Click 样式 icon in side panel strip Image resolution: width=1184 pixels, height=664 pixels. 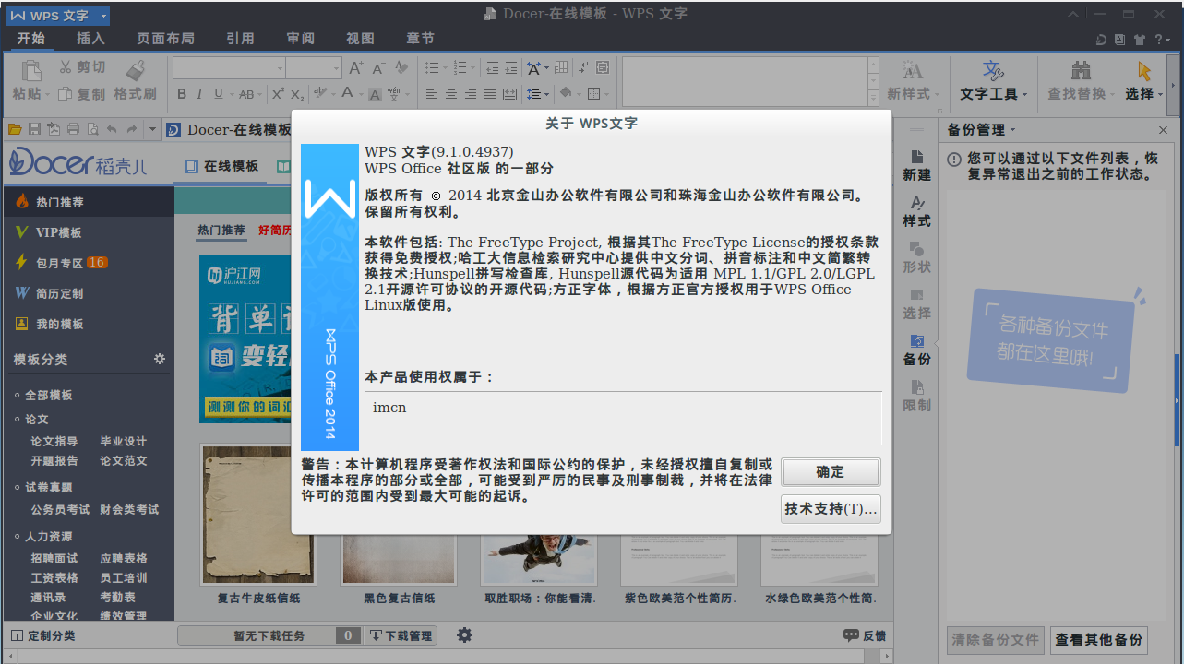pos(916,212)
